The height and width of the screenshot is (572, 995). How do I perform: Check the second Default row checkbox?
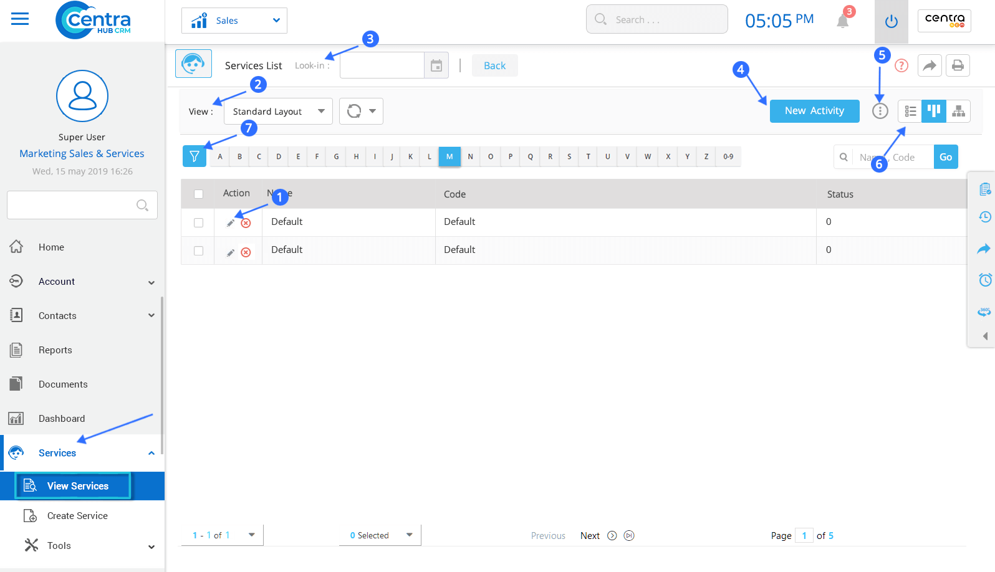[x=198, y=250]
